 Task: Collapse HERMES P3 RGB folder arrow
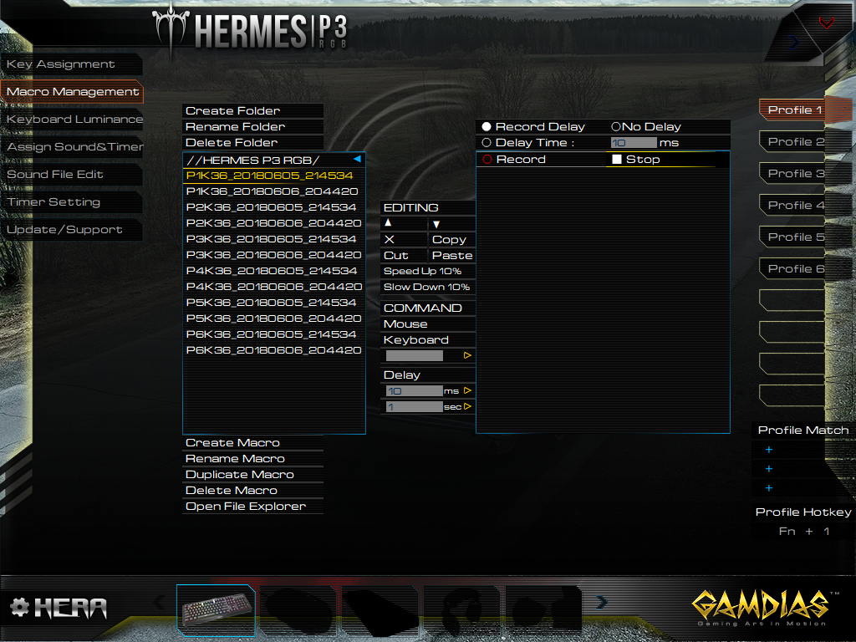(357, 159)
